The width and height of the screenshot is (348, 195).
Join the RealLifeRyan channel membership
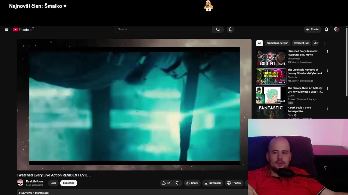tap(53, 183)
